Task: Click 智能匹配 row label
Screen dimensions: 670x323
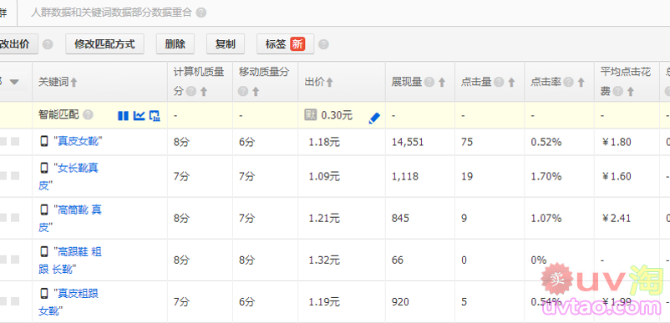Action: pyautogui.click(x=58, y=115)
